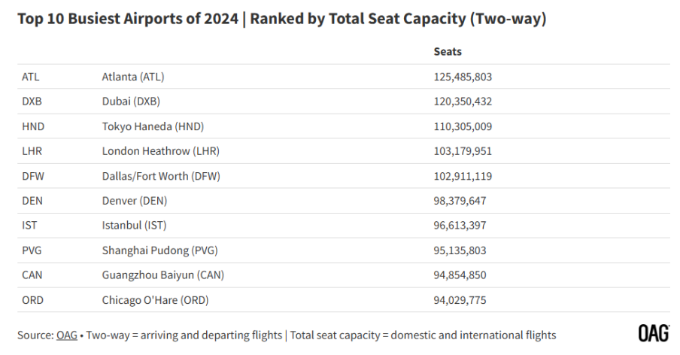Select Dallas/Fort Worth (DFW) row
Image resolution: width=680 pixels, height=355 pixels.
tap(344, 176)
